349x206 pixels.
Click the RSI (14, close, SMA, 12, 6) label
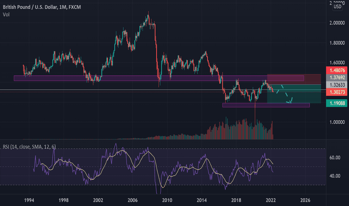point(29,146)
